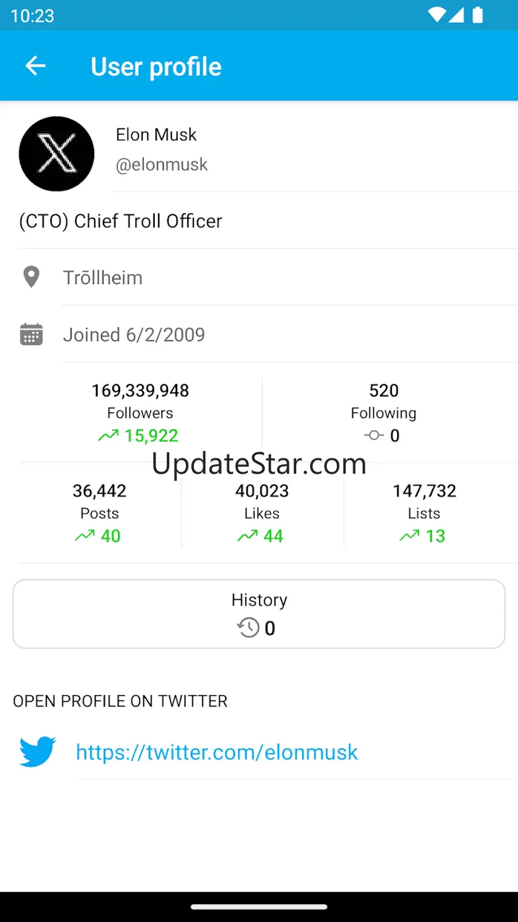Select the 147,732 Lists stat
The height and width of the screenshot is (922, 518).
[424, 491]
